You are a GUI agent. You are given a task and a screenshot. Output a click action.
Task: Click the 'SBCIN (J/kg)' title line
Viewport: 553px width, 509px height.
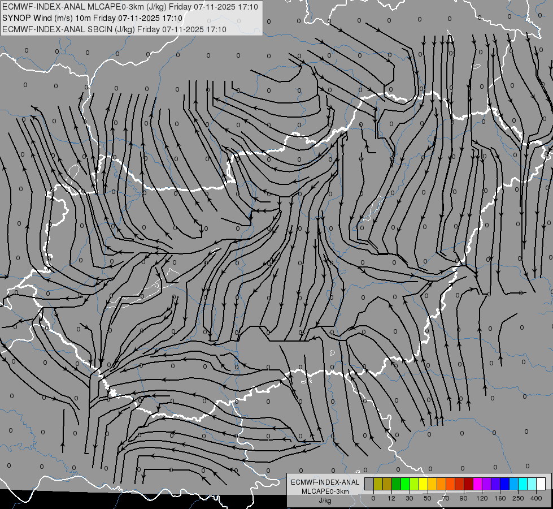(114, 29)
